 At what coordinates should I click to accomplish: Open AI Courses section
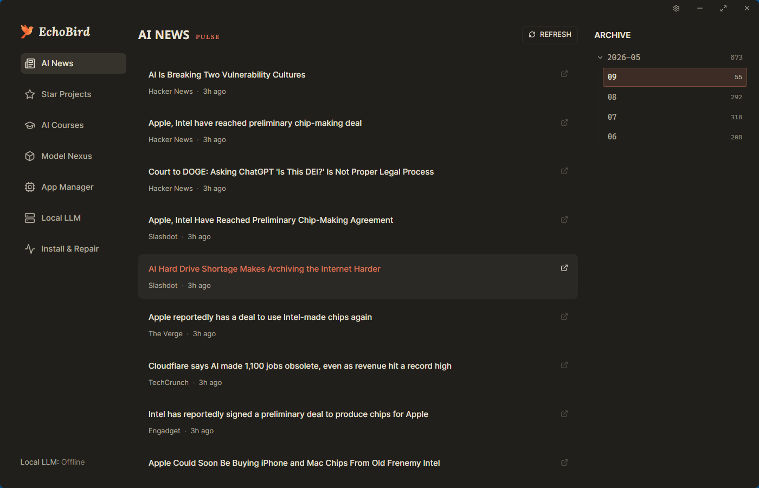click(73, 125)
